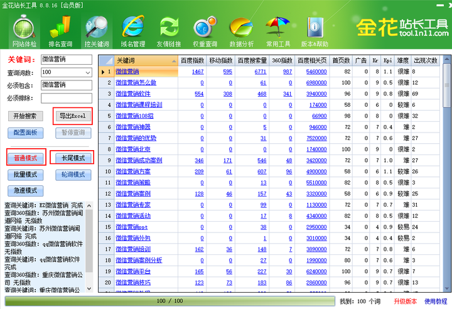Sort by the 移动指数 column header
452x309 pixels.
coord(221,60)
